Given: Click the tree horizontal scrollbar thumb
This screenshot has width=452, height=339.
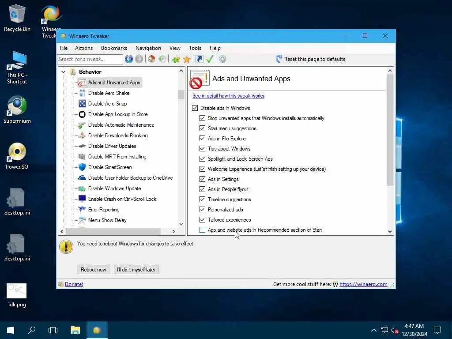Looking at the screenshot, I should [x=113, y=231].
